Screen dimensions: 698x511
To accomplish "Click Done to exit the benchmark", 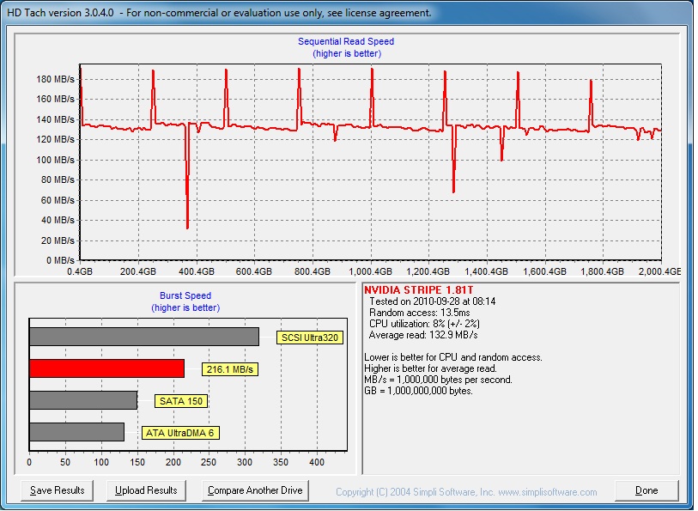I will click(x=646, y=490).
